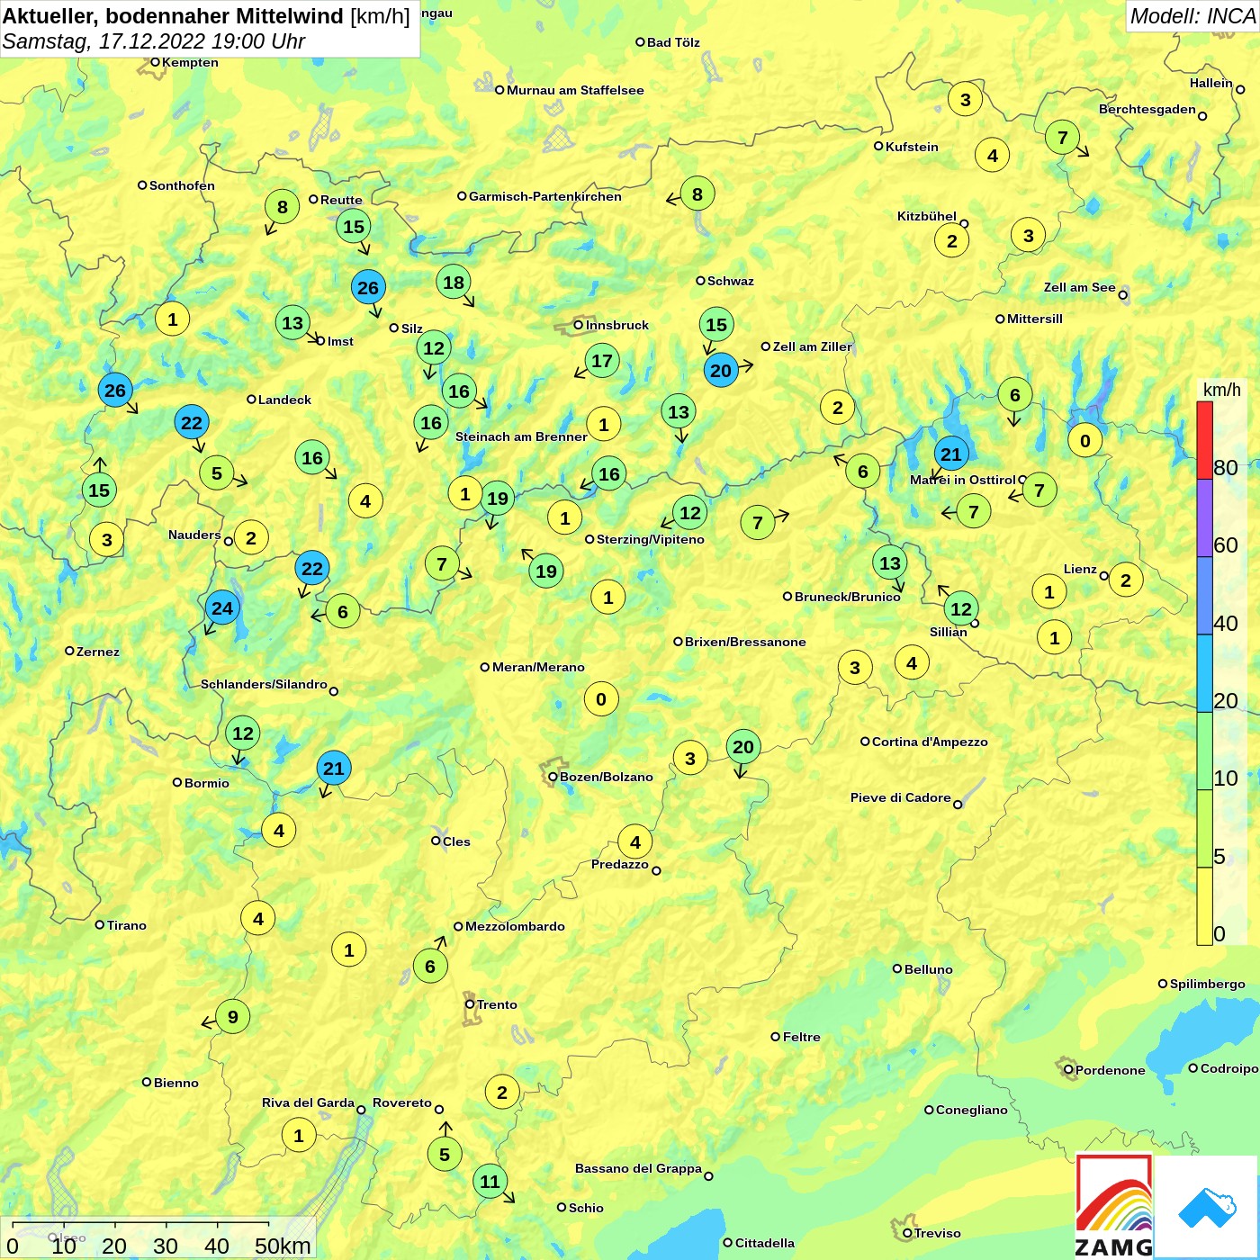This screenshot has height=1260, width=1260.
Task: Click the date Samstag, 17.12.2022 19:00 Uhr
Action: tap(154, 41)
